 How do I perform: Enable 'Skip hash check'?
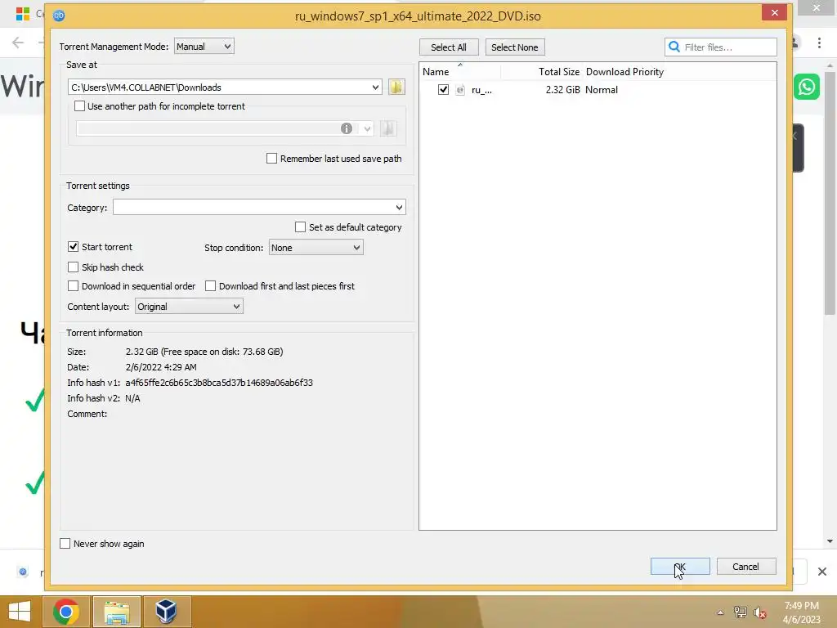point(73,267)
